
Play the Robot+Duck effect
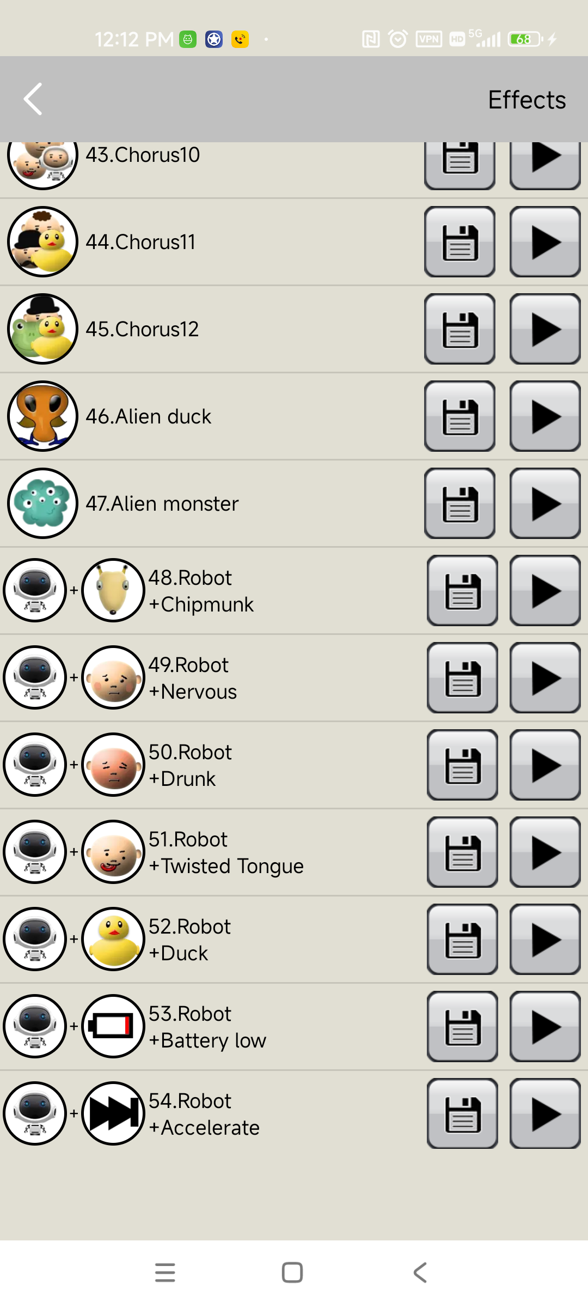point(545,940)
